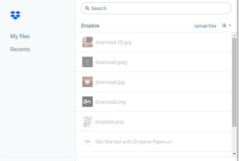The width and height of the screenshot is (239, 161).
Task: Switch to the Recents section
Action: pyautogui.click(x=20, y=49)
